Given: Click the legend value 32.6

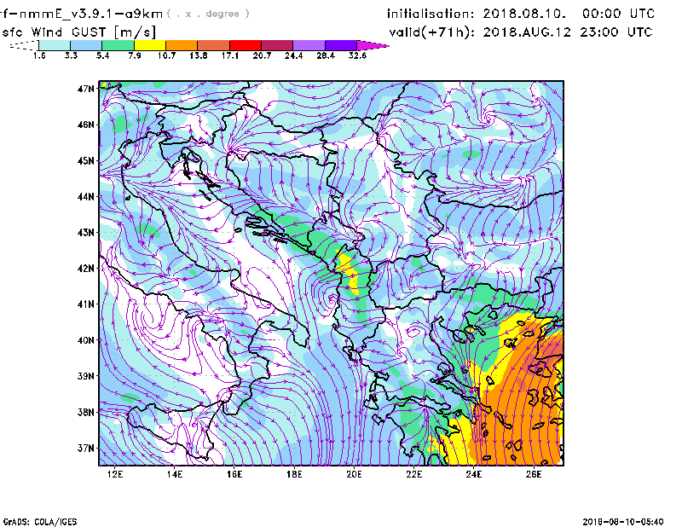Looking at the screenshot, I should [x=357, y=55].
